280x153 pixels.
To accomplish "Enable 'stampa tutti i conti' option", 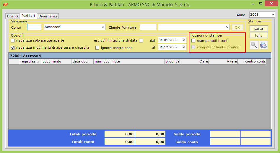I will 193,41.
